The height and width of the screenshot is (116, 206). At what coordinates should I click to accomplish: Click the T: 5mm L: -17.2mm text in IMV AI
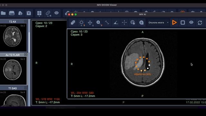(83, 96)
